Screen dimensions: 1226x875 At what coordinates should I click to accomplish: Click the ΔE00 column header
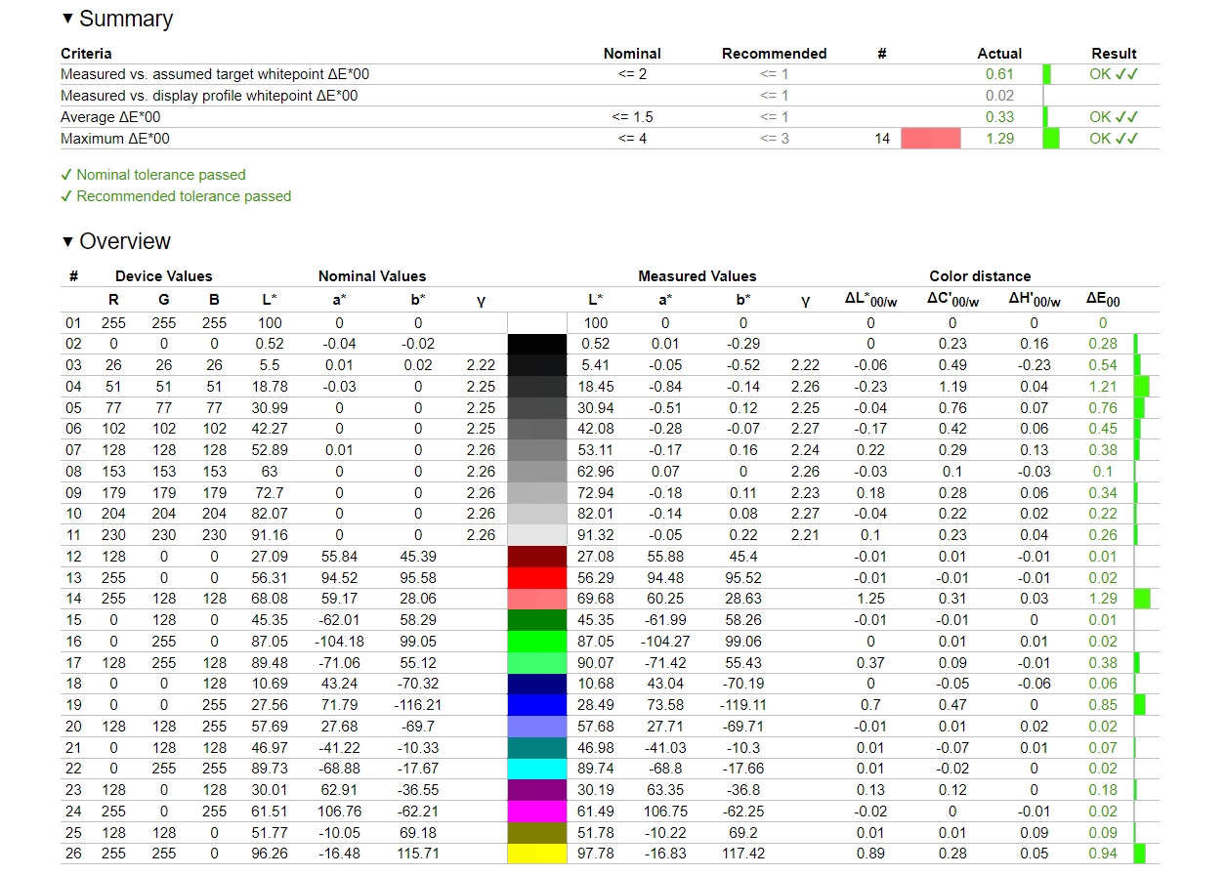(x=1103, y=300)
